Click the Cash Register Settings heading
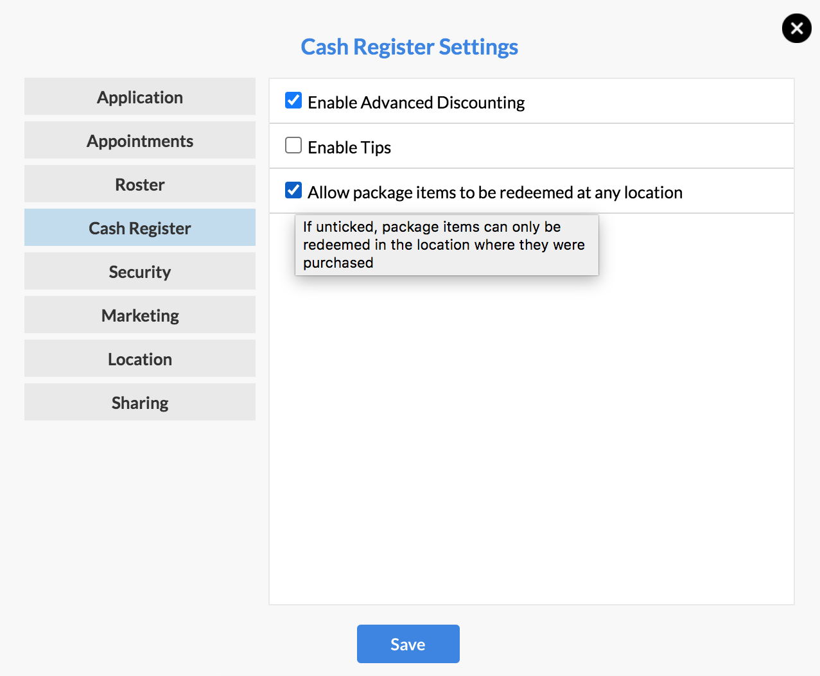Viewport: 820px width, 676px height. point(410,47)
